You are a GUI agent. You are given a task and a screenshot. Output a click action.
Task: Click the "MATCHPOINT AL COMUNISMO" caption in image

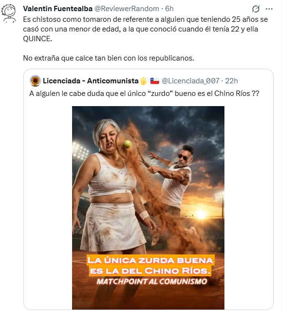pos(152,282)
